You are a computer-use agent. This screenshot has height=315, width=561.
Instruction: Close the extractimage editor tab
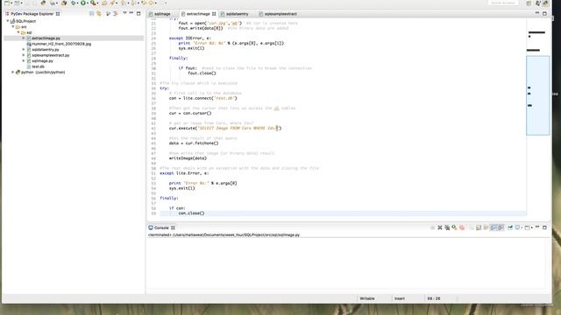tap(214, 14)
